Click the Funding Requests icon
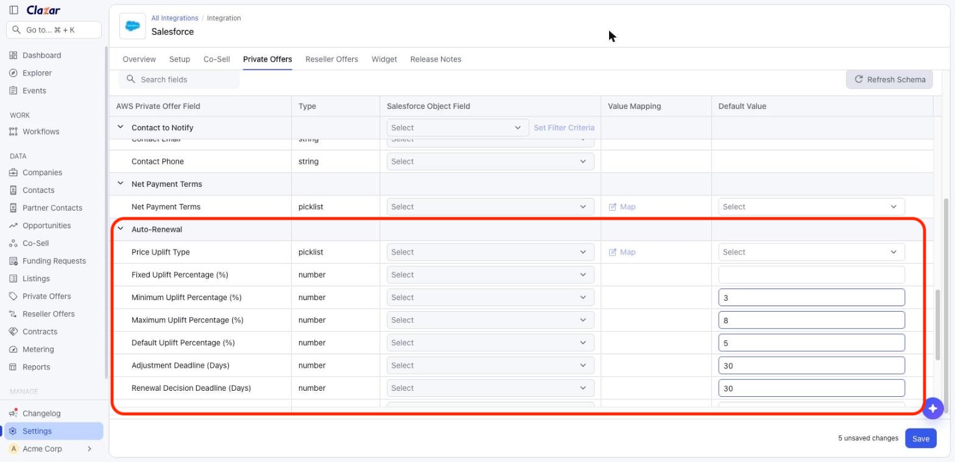The width and height of the screenshot is (955, 462). (x=13, y=261)
